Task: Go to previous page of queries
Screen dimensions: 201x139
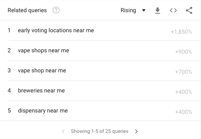Action: (63, 131)
